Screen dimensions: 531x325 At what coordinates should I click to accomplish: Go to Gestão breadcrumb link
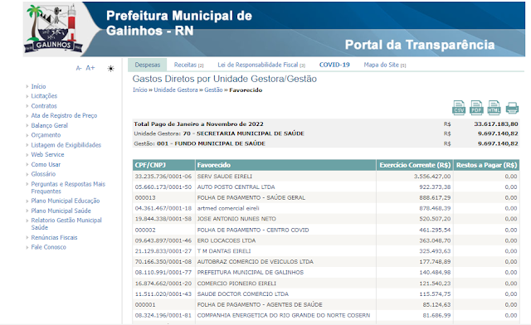213,90
